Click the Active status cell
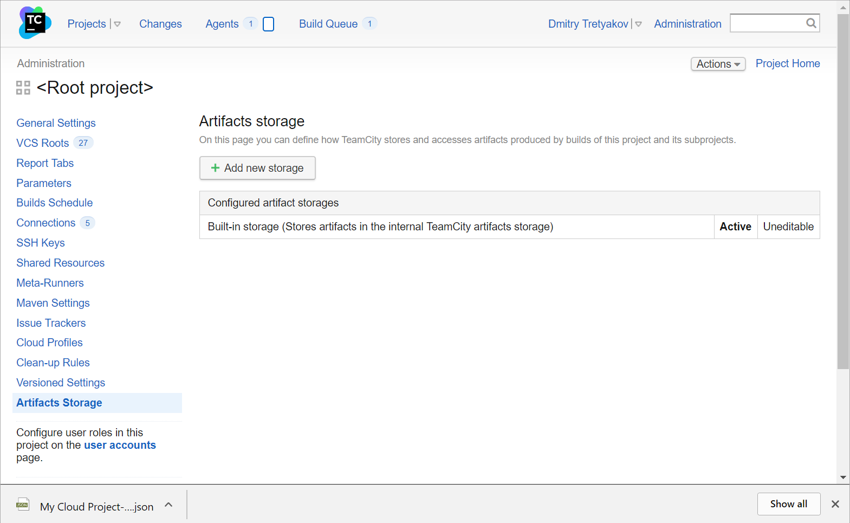The image size is (850, 523). point(735,227)
